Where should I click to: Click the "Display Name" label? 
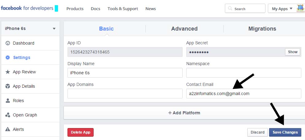(x=81, y=64)
